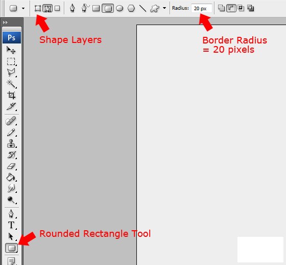Screen dimensions: 286x265
Task: Enable the Shape Layers mode
Action: [x=38, y=8]
